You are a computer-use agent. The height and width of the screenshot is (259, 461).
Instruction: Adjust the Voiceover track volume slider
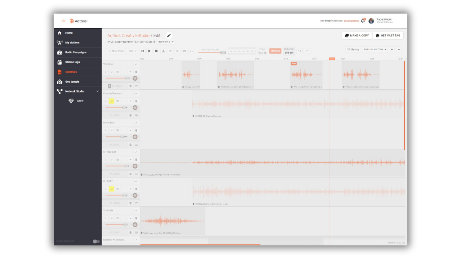118,78
